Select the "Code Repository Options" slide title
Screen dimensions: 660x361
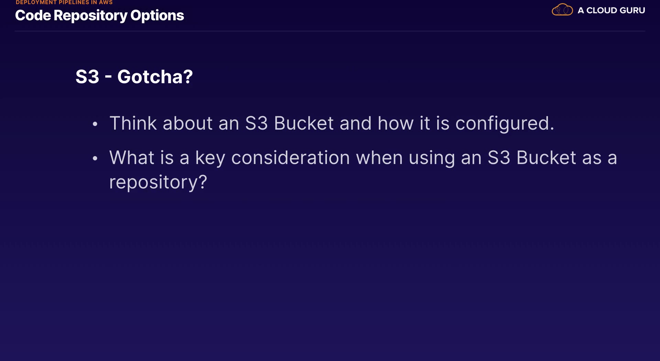click(x=100, y=15)
